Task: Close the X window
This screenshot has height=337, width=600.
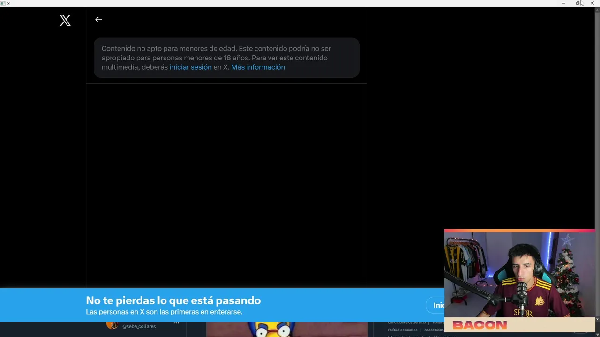Action: (592, 3)
